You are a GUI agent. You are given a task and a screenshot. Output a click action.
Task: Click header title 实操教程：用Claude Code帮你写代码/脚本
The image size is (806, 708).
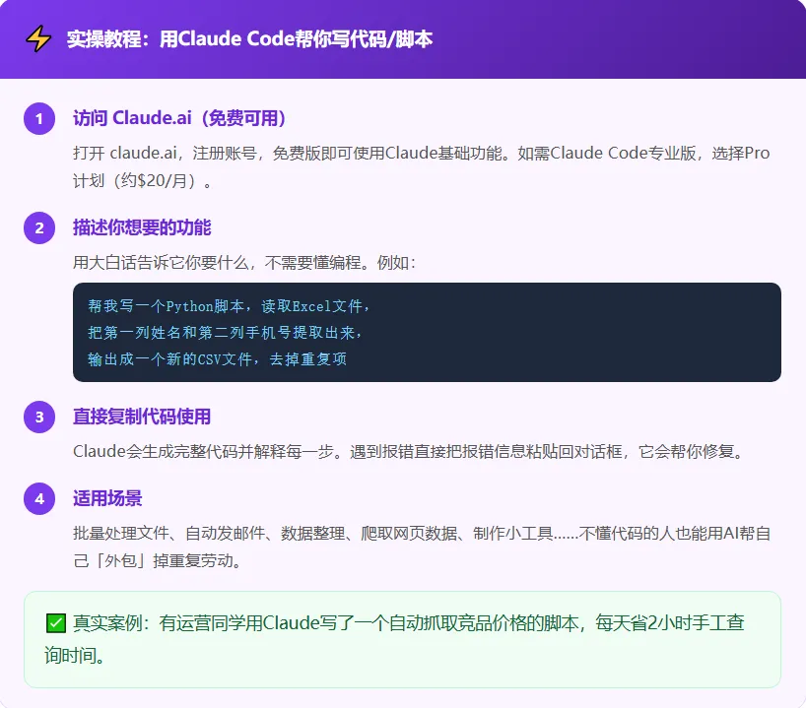tap(250, 39)
